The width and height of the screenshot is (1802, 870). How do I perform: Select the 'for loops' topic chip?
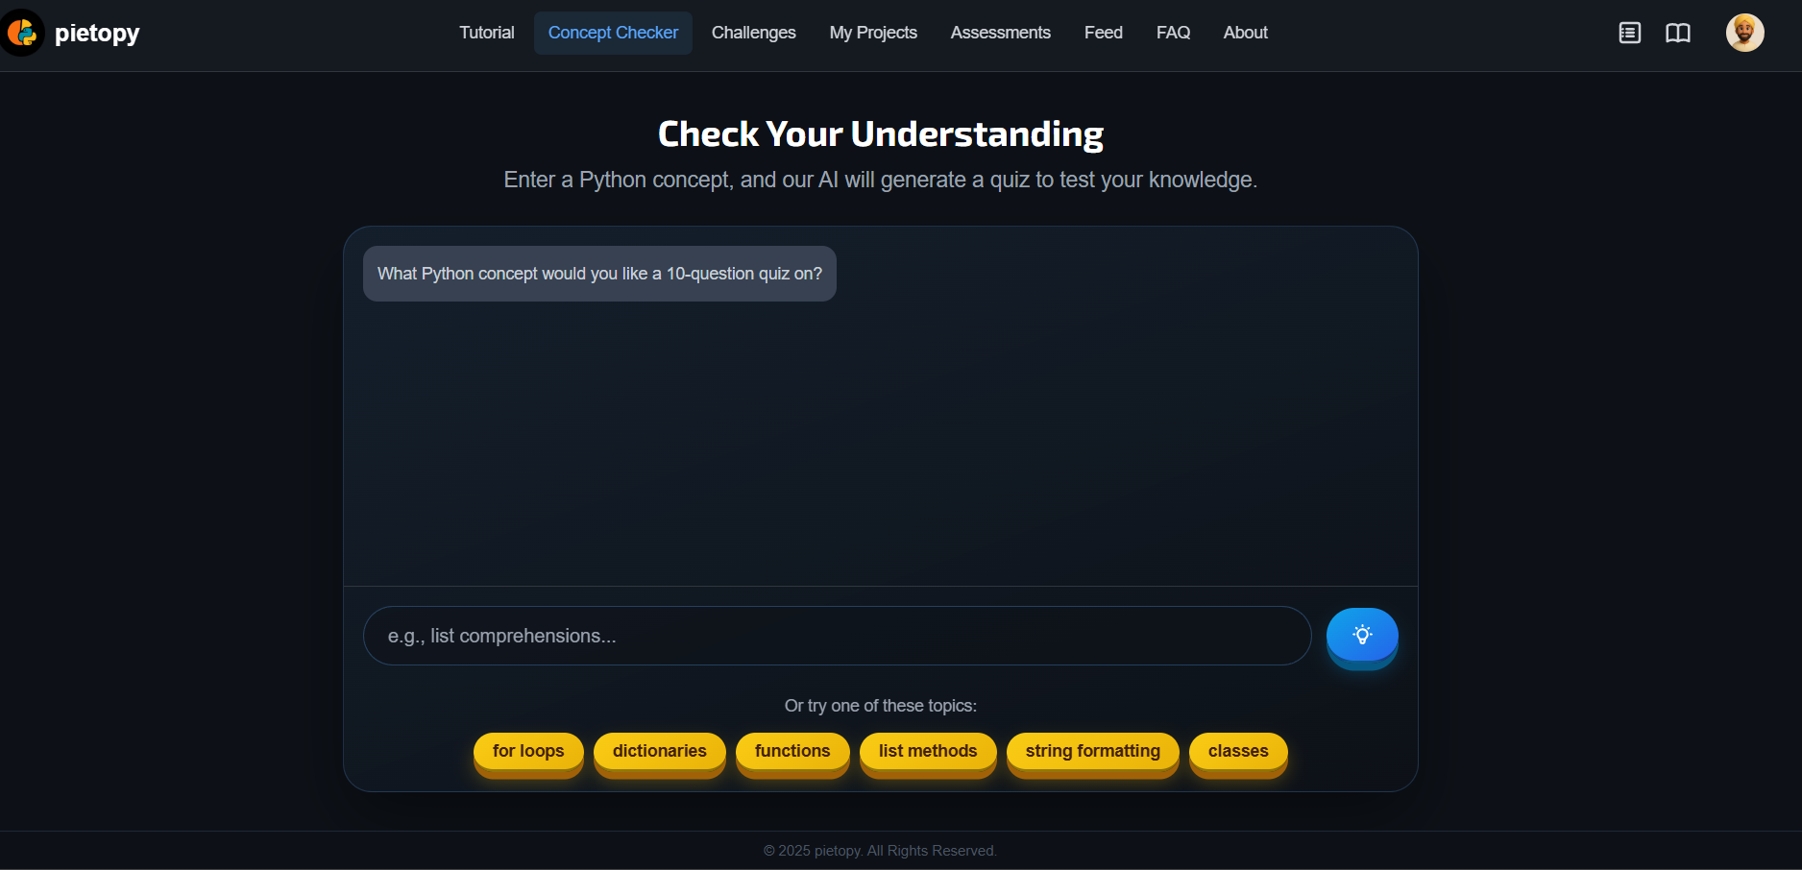click(527, 751)
